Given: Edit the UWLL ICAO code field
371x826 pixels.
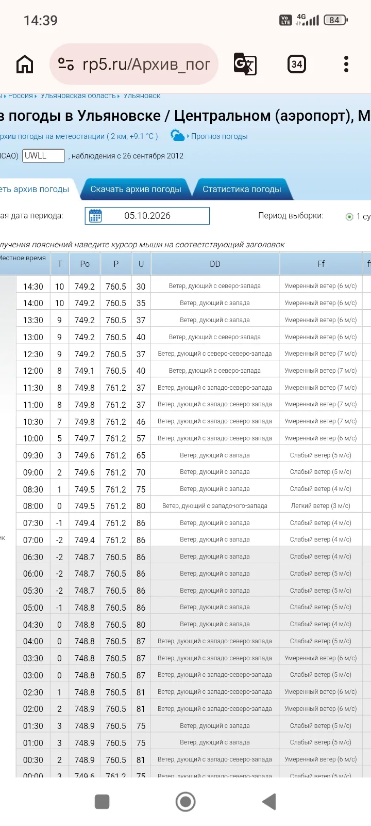Looking at the screenshot, I should point(44,155).
